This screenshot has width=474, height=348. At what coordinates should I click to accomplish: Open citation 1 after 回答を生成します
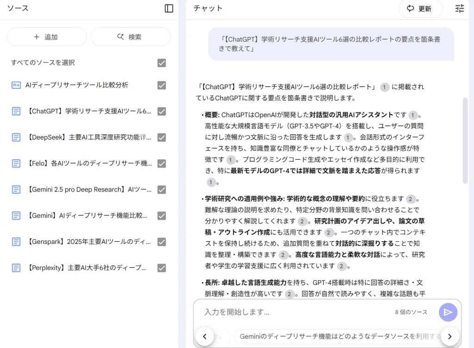[348, 137]
